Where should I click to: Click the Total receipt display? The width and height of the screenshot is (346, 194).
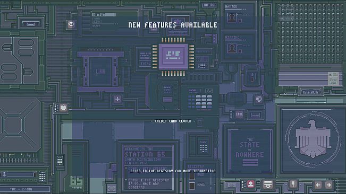[x=146, y=59]
